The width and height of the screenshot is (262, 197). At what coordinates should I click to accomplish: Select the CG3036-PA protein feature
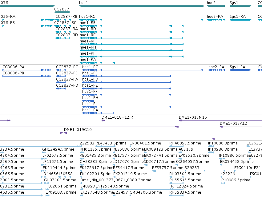27,70
